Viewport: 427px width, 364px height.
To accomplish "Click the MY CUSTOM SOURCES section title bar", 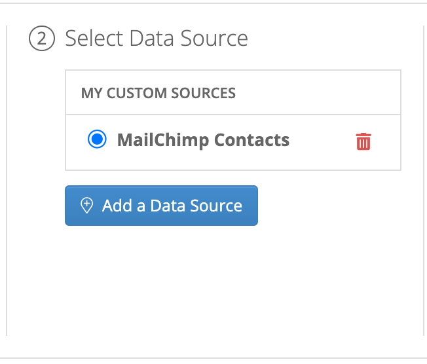I will tap(233, 92).
